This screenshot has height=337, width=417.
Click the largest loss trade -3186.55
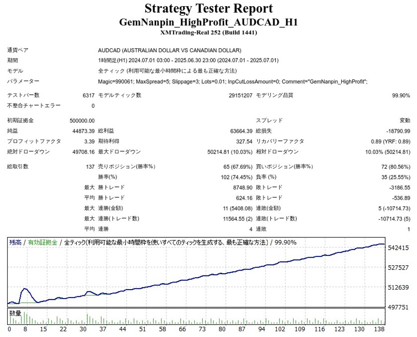click(400, 187)
